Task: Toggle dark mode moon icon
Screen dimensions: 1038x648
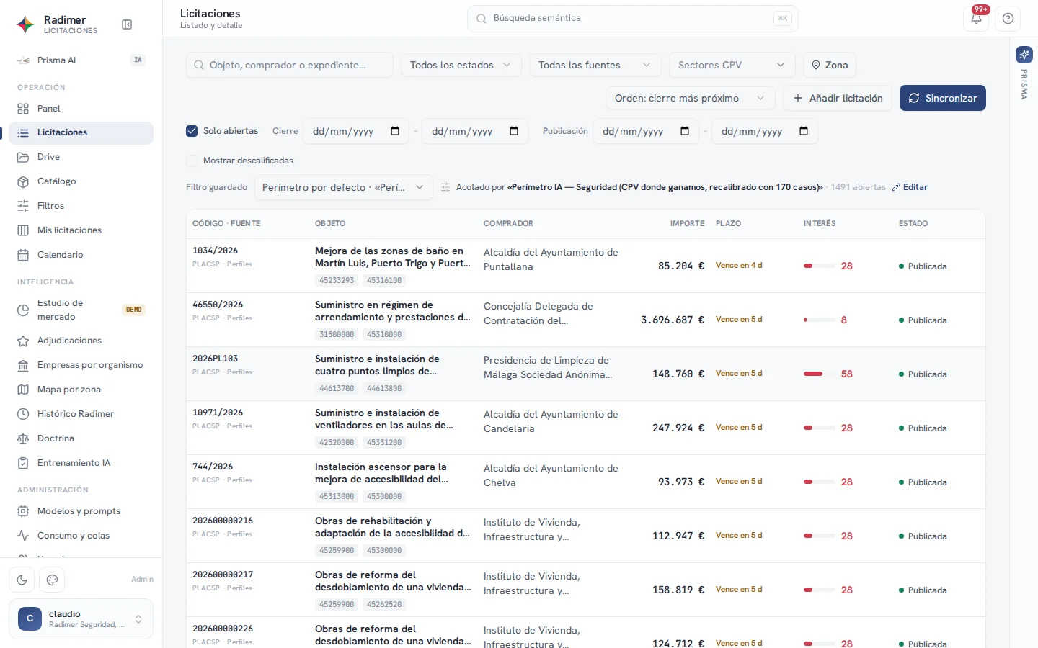Action: click(x=22, y=580)
